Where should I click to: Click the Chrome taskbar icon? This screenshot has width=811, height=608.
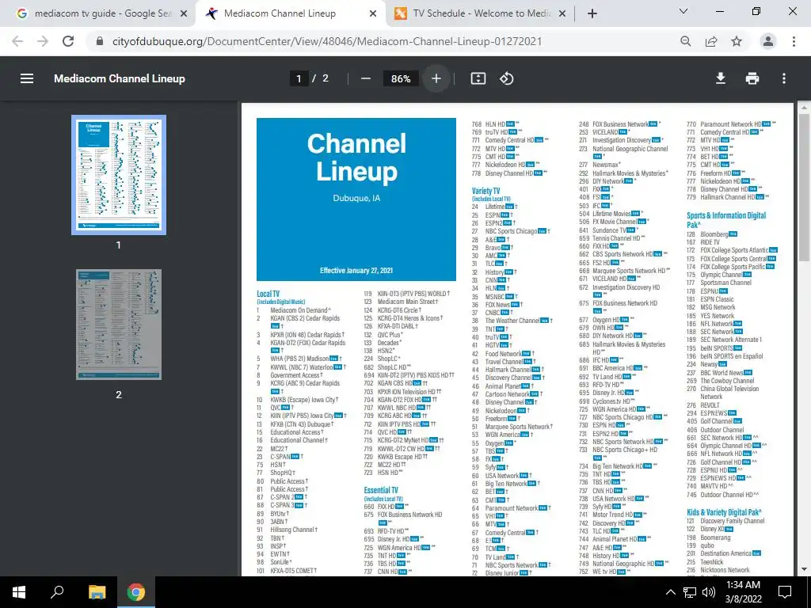coord(136,592)
